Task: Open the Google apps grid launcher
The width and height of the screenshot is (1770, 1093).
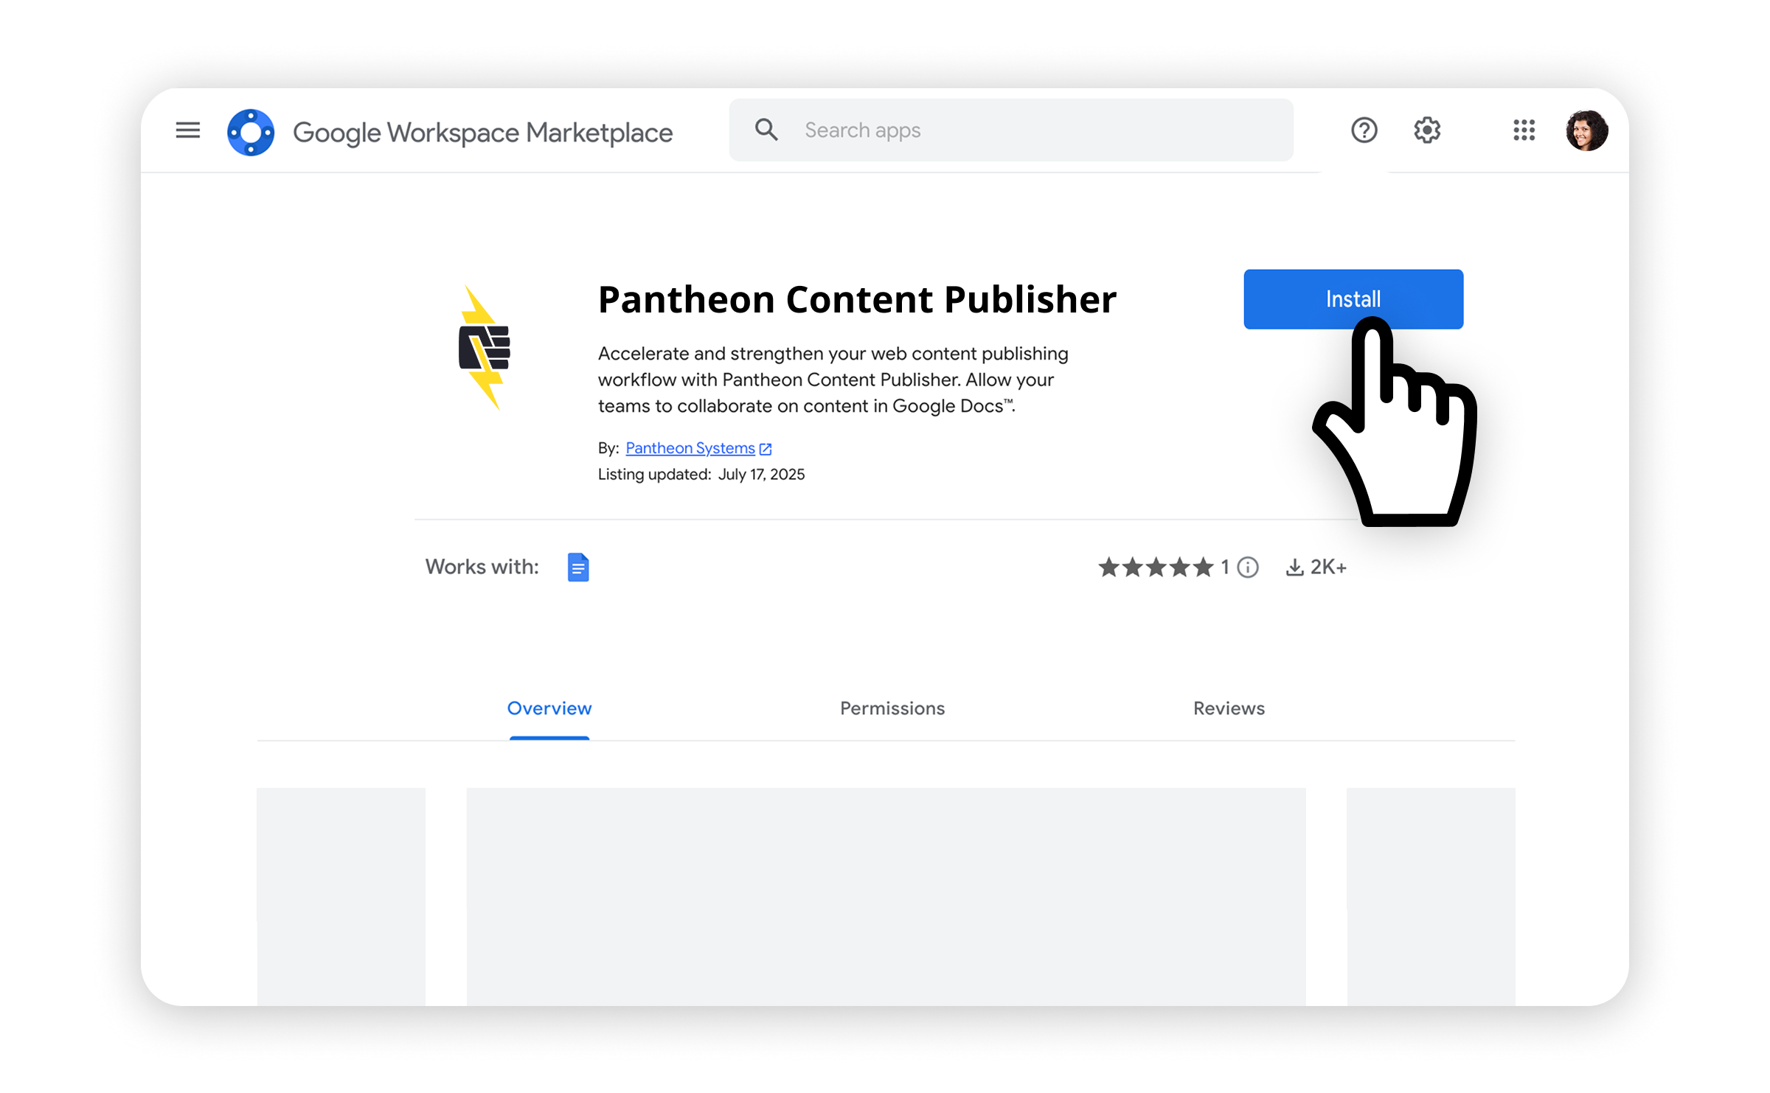Action: (x=1523, y=130)
